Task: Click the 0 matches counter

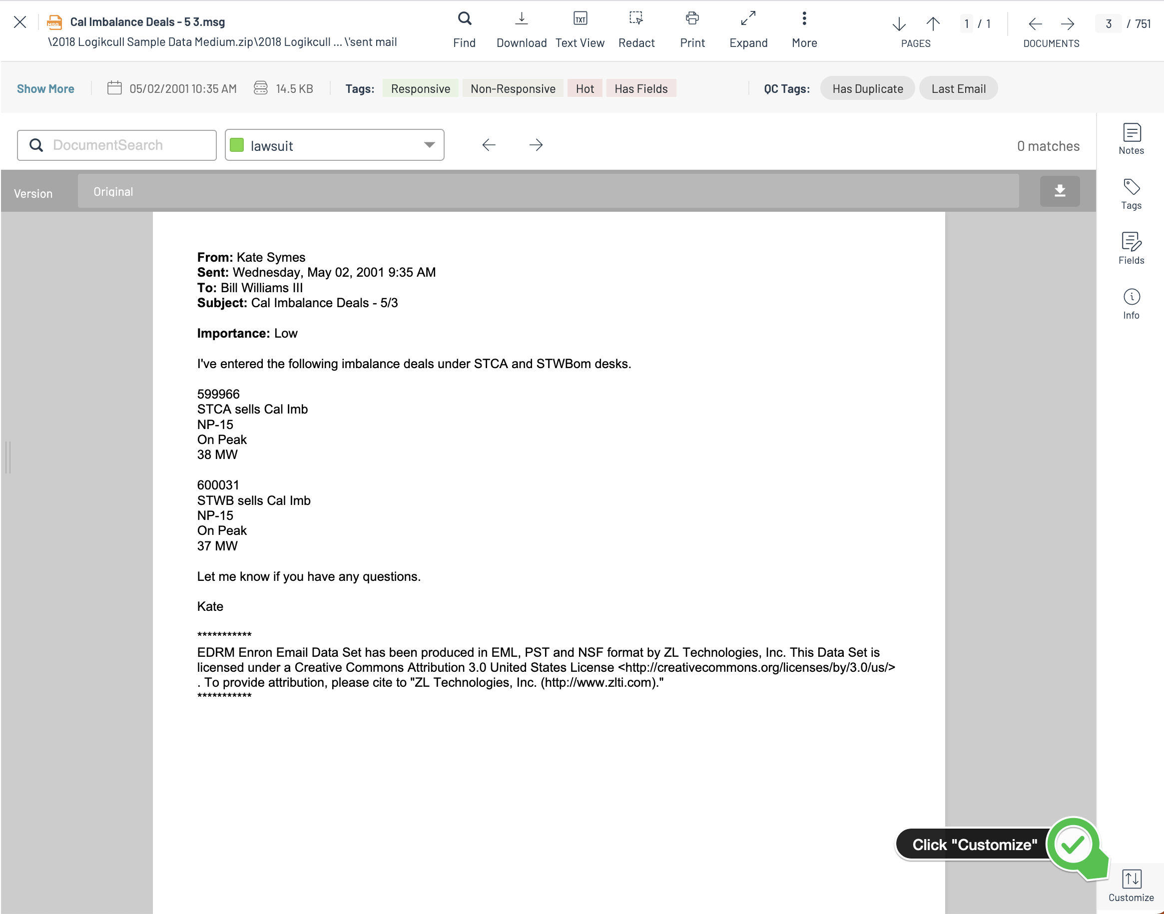Action: click(1049, 146)
